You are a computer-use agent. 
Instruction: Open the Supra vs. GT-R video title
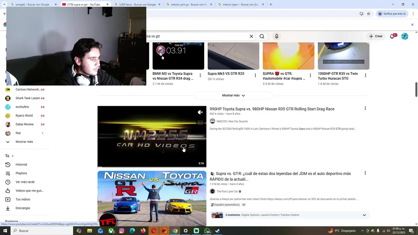pos(280,176)
